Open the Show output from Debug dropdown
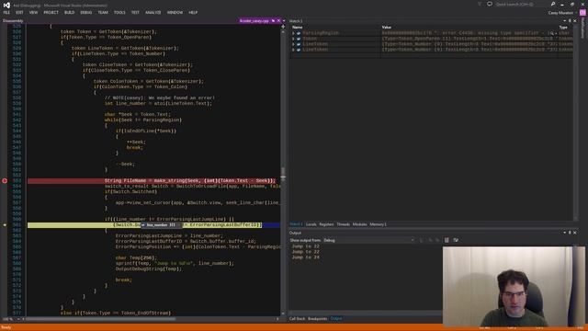Image resolution: width=588 pixels, height=331 pixels. [x=368, y=240]
